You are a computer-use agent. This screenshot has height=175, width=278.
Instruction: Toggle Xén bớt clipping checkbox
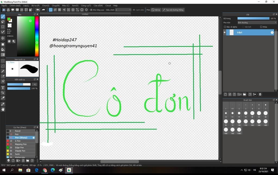coord(243,27)
